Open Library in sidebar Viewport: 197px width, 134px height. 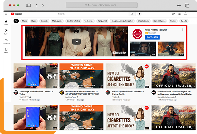coord(6,51)
